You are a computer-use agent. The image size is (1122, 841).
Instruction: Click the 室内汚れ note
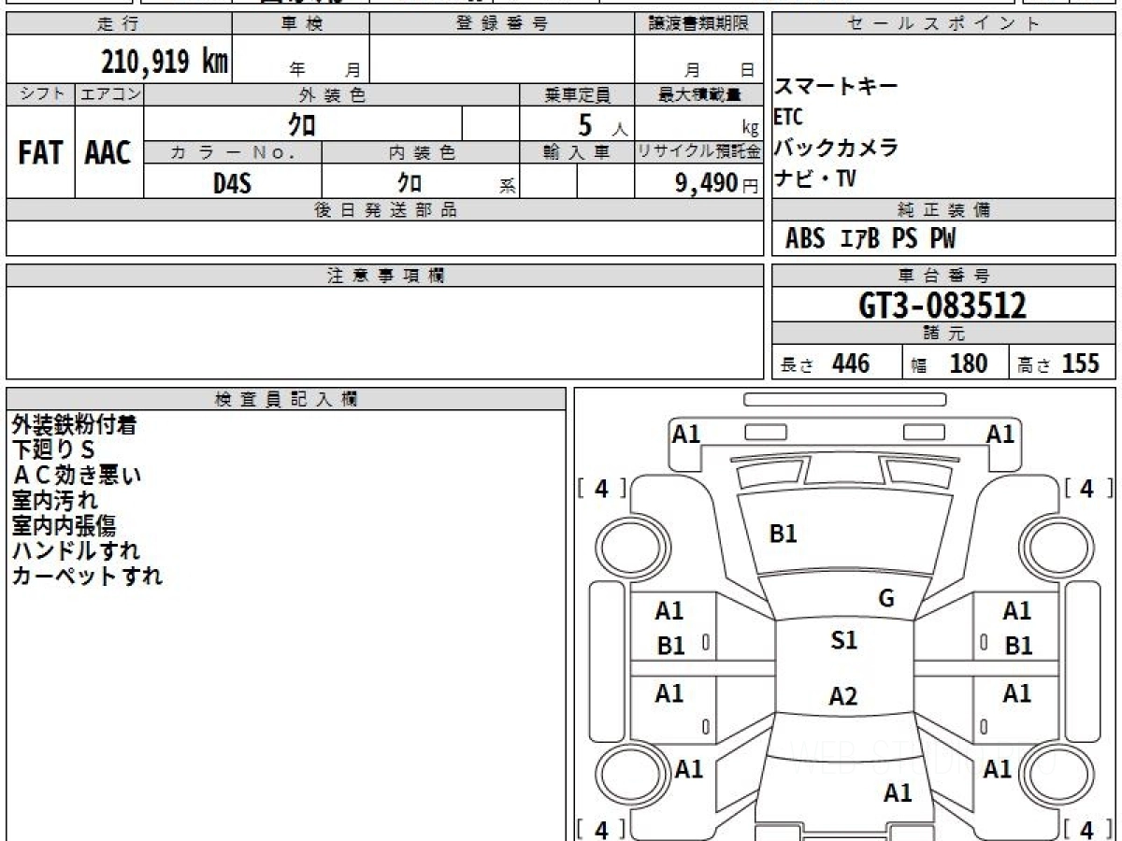pyautogui.click(x=54, y=500)
